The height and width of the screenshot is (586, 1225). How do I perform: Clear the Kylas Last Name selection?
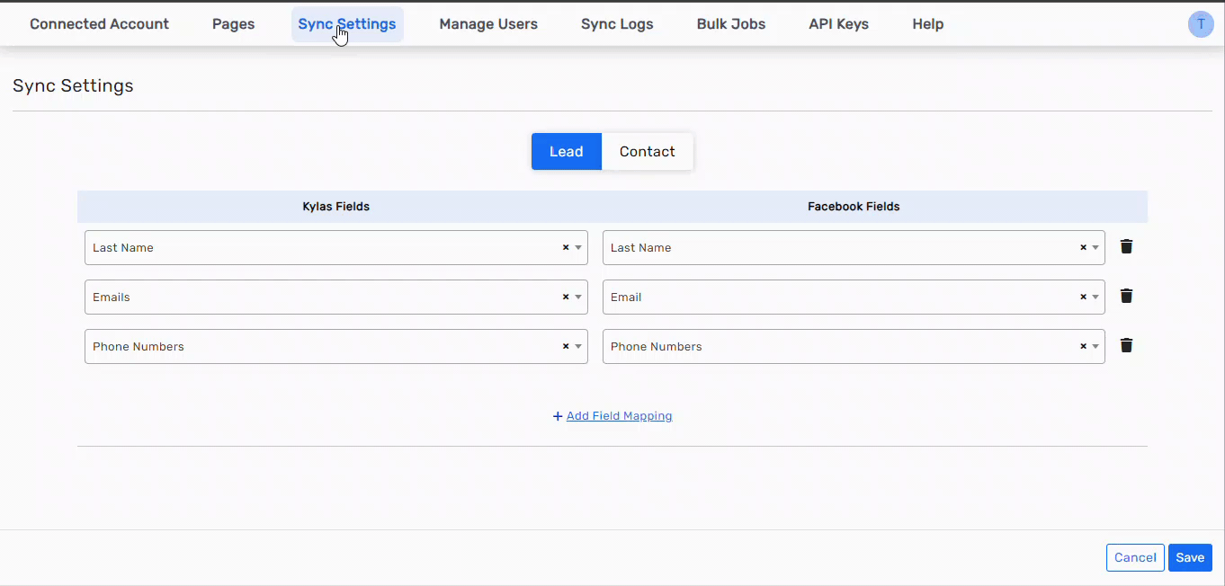tap(566, 247)
